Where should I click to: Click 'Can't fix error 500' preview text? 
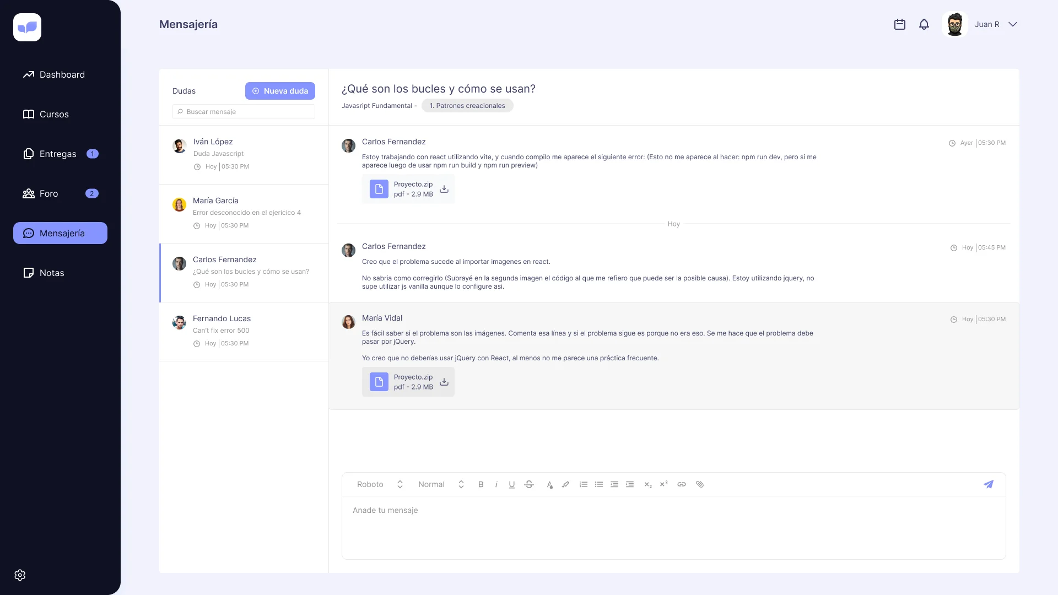[221, 331]
